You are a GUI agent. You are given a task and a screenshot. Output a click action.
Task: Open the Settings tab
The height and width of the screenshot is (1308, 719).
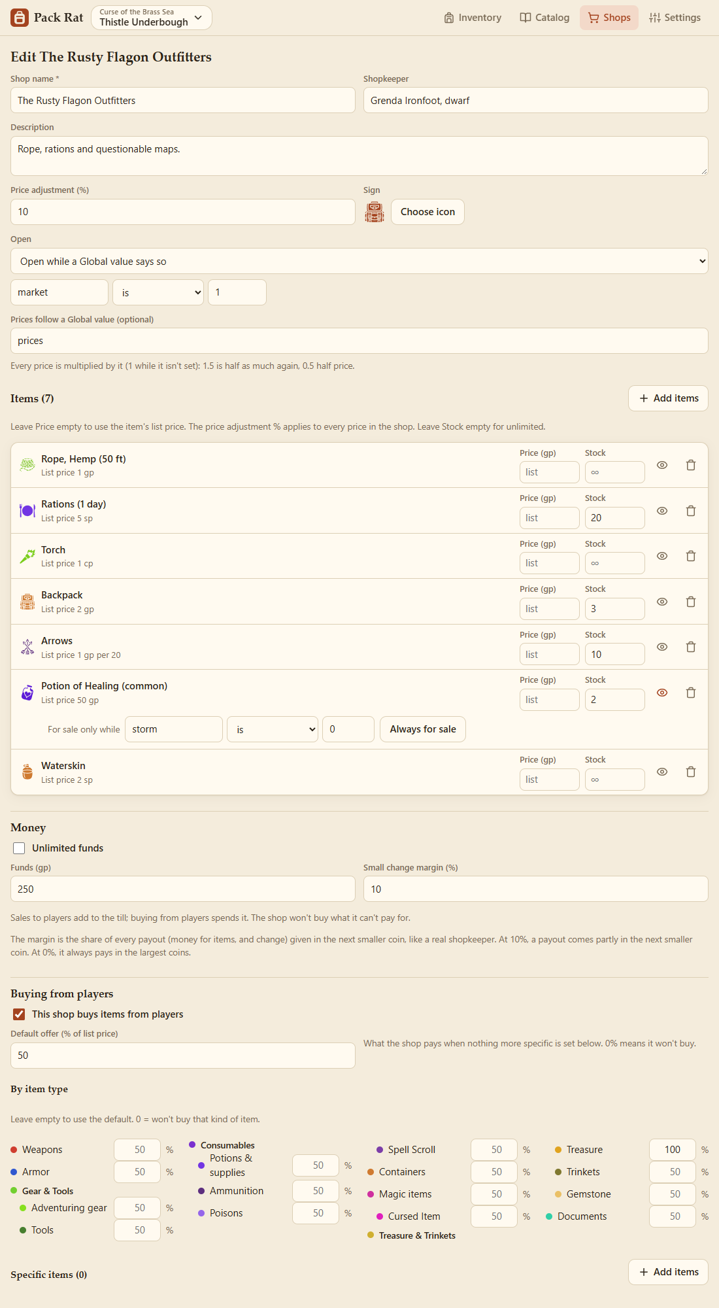(x=675, y=18)
